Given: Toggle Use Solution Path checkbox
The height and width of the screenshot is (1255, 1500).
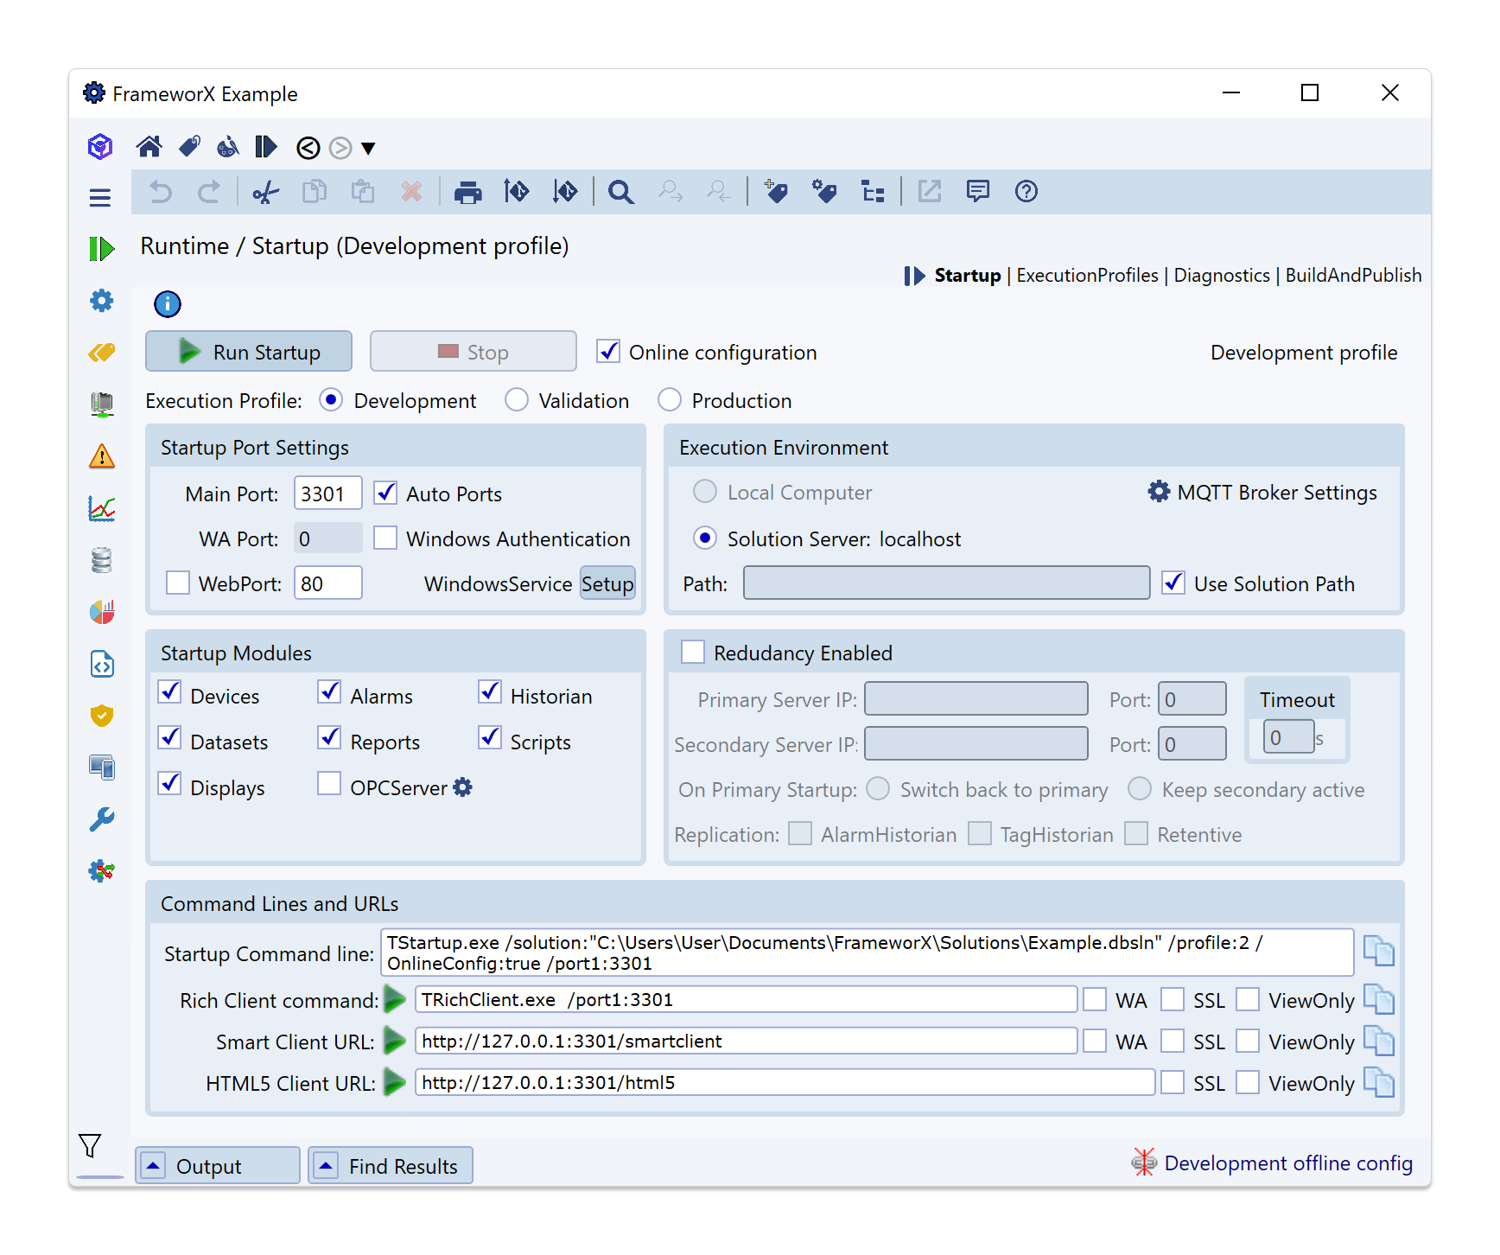Looking at the screenshot, I should coord(1173,583).
